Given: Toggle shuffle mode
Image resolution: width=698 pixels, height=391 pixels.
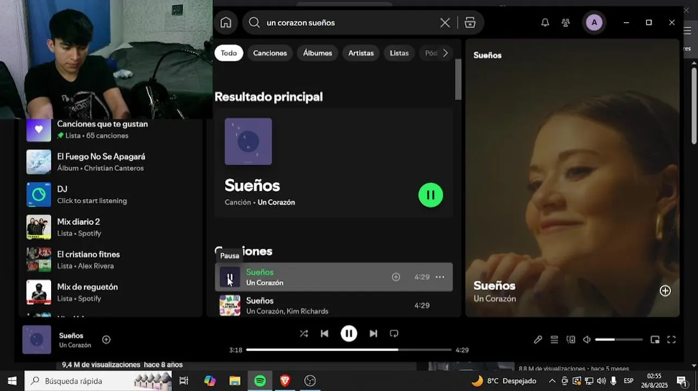Looking at the screenshot, I should pyautogui.click(x=304, y=333).
